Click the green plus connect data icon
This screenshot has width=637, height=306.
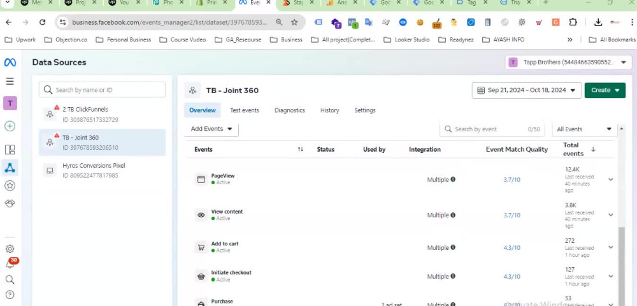point(10,126)
